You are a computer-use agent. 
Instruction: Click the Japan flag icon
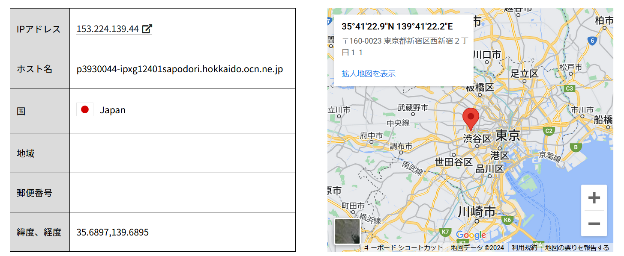[x=85, y=110]
